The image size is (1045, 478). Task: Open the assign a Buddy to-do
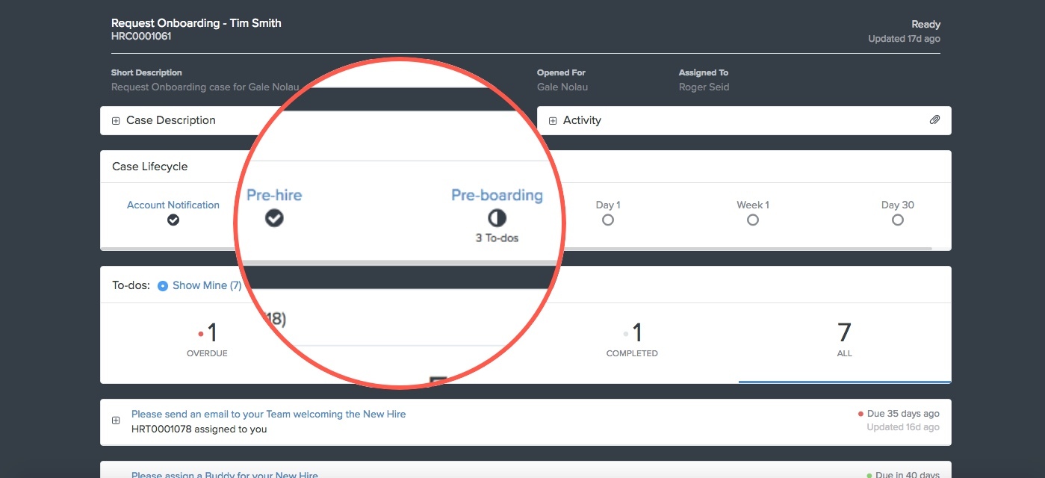coord(224,474)
